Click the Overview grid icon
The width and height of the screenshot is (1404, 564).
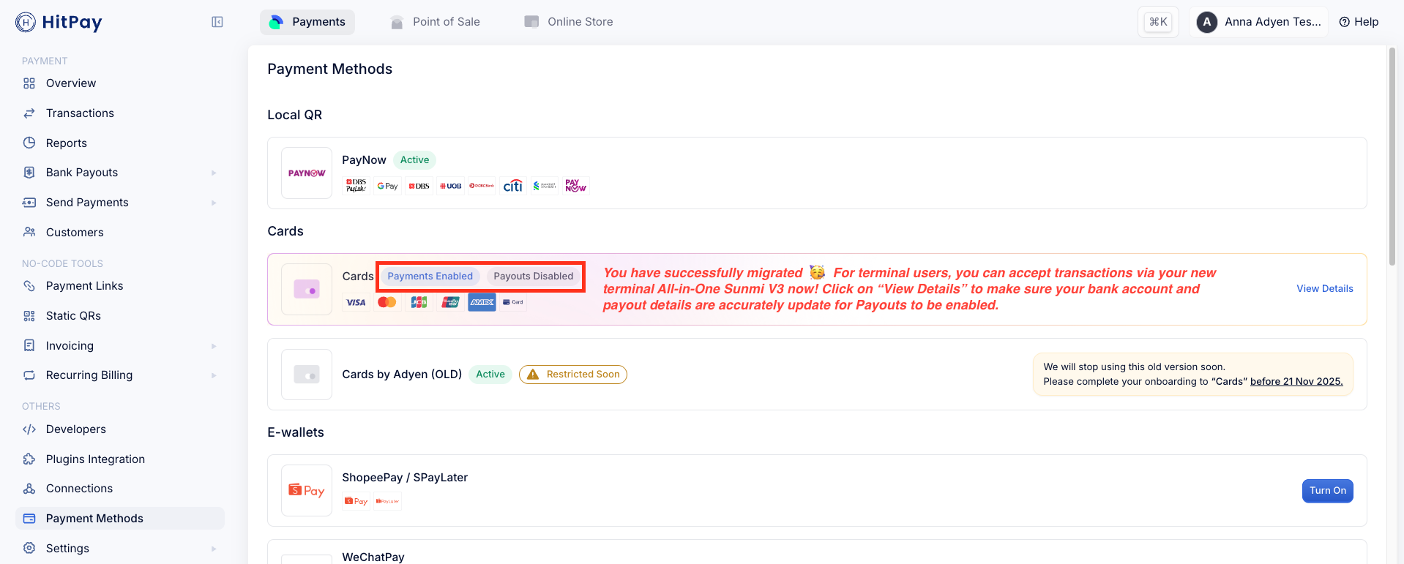coord(29,83)
